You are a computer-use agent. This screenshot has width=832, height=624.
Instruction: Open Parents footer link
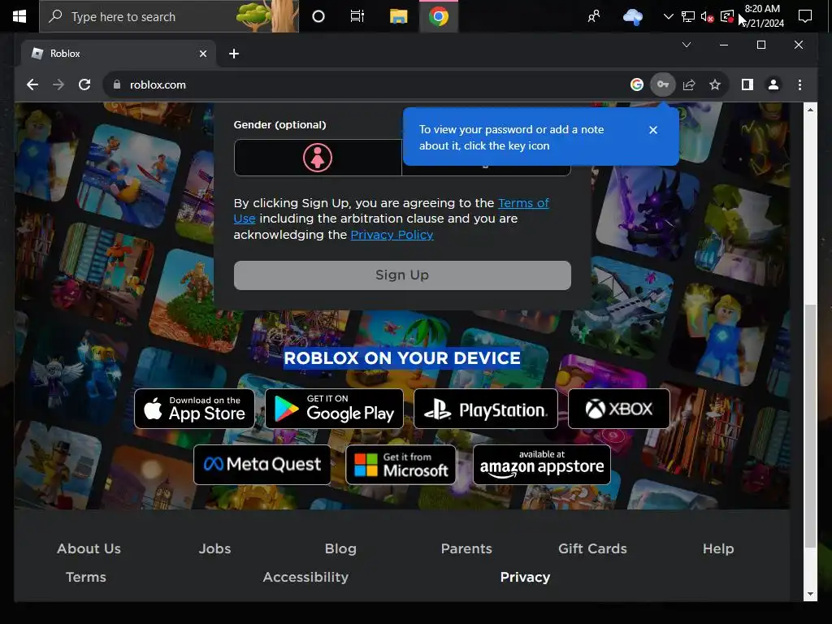[x=466, y=548]
